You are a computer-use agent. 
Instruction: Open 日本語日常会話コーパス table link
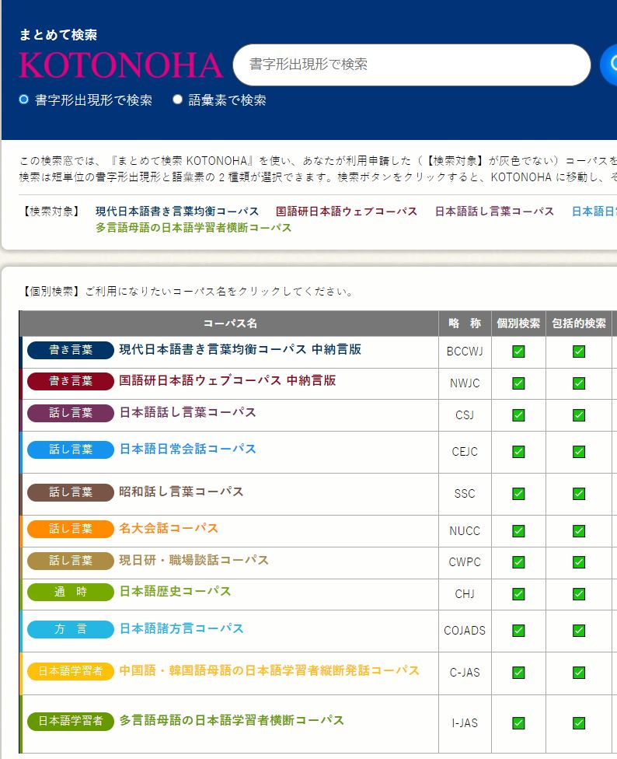tap(187, 449)
